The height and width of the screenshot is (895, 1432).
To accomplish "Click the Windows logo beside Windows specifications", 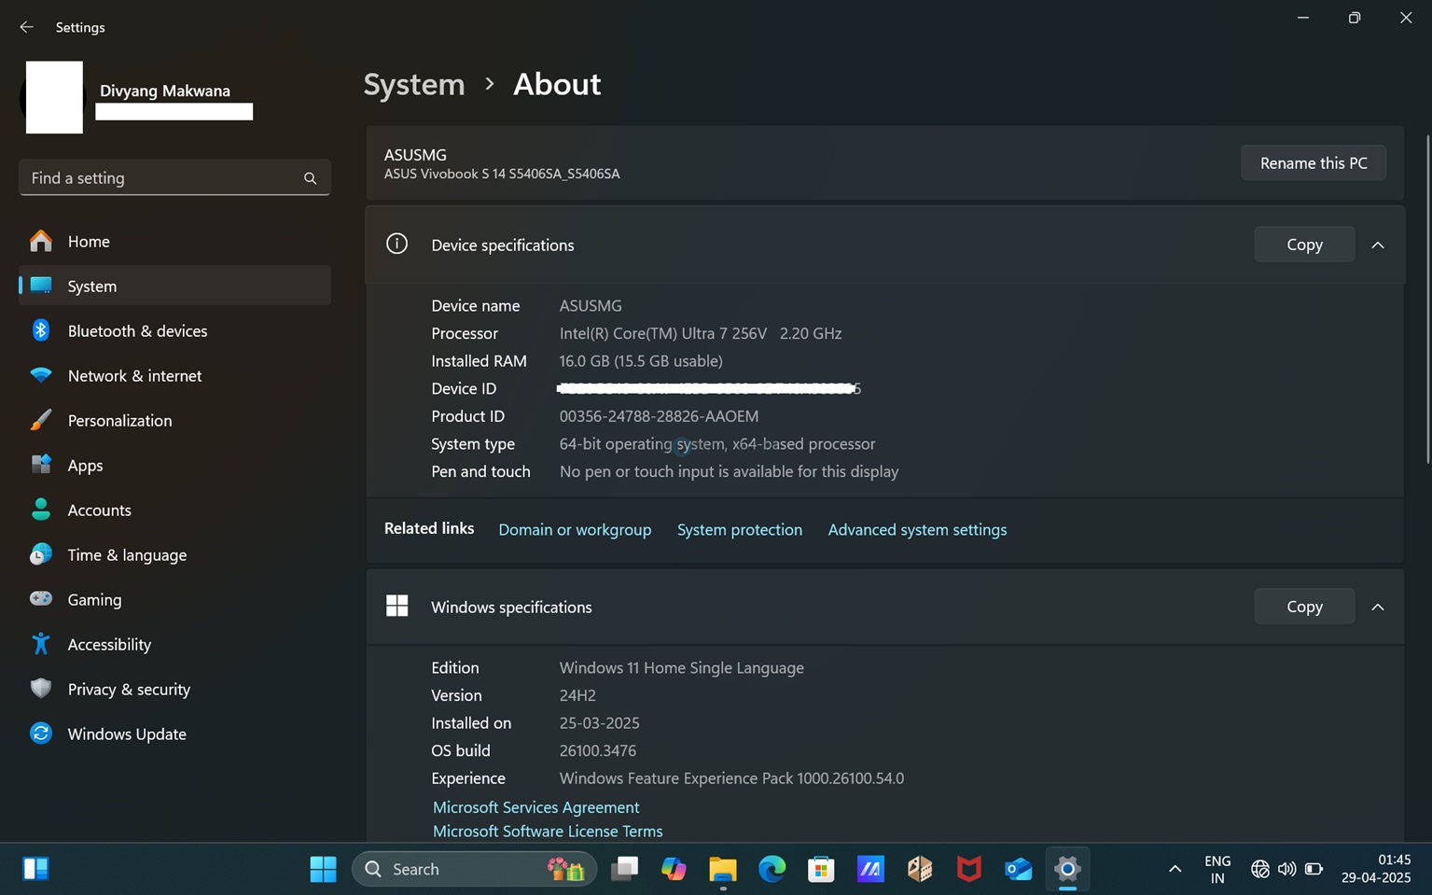I will [396, 607].
